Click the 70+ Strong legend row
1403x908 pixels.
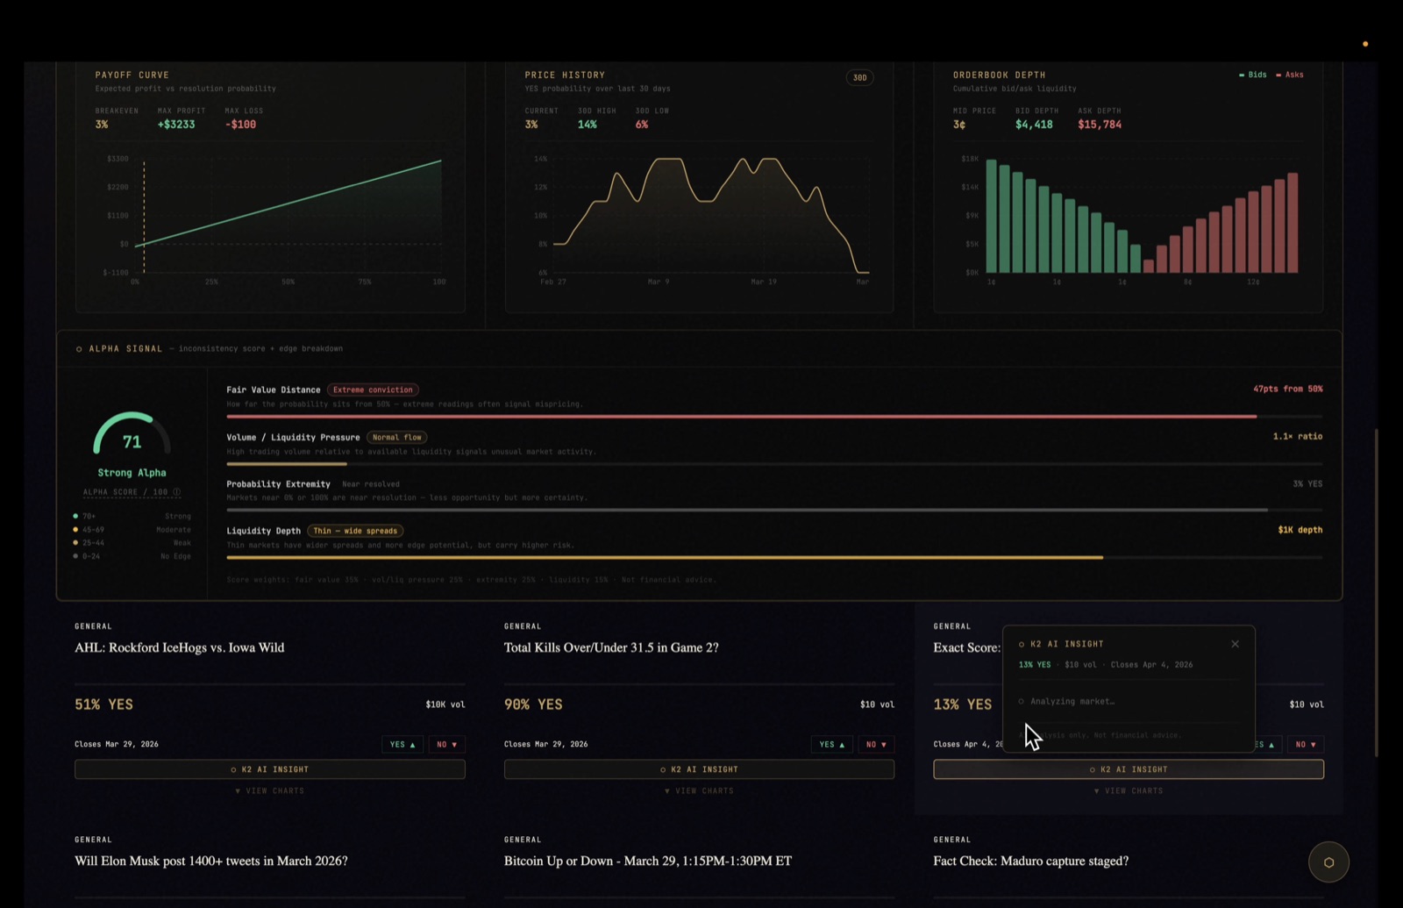pos(132,517)
